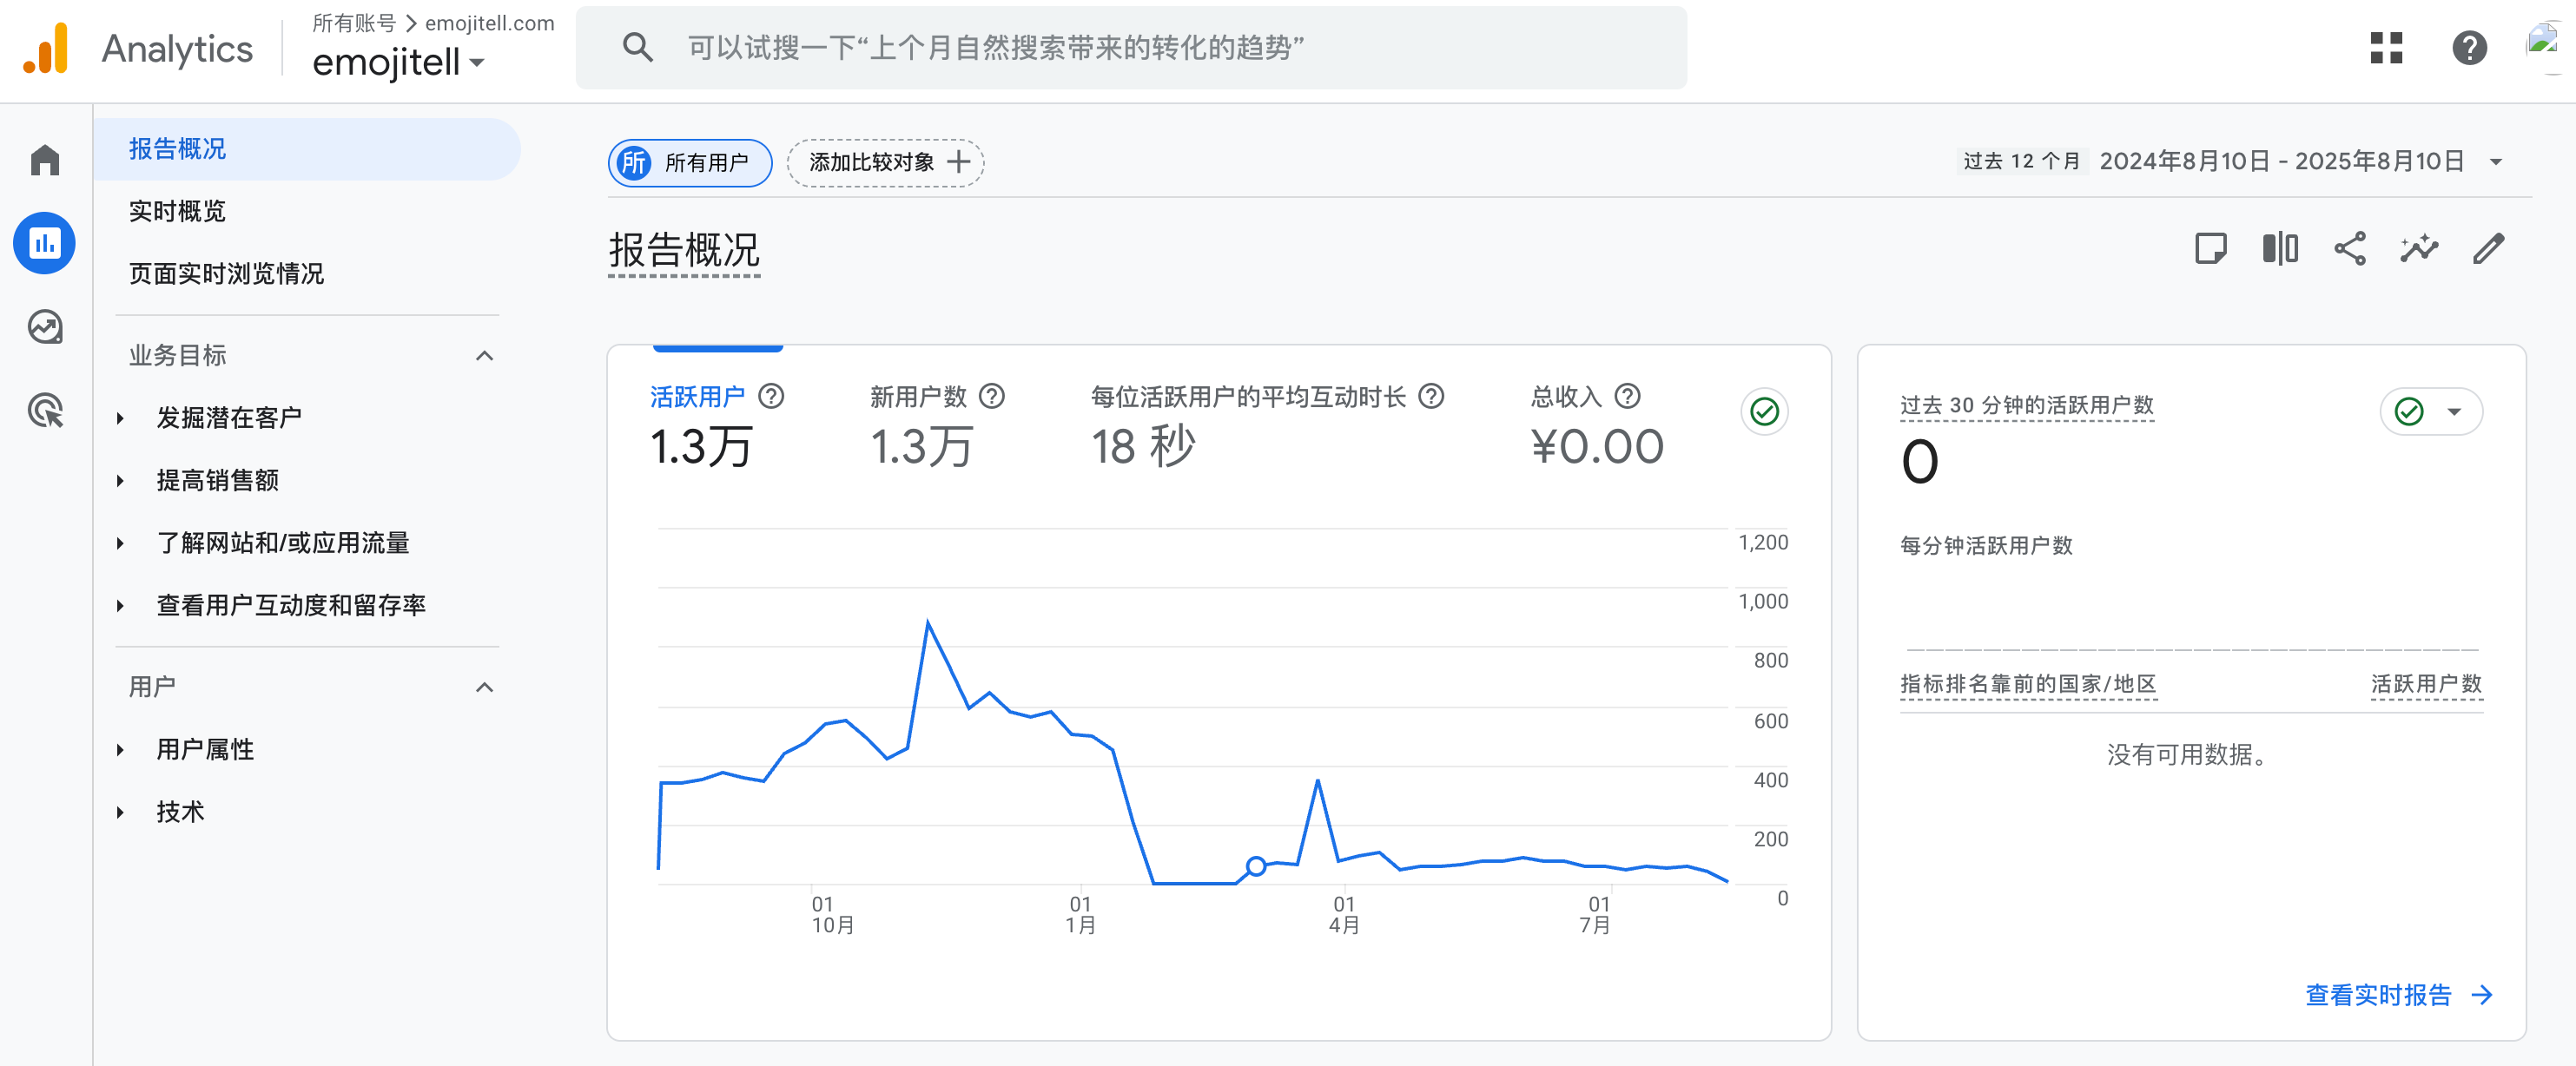This screenshot has width=2576, height=1066.
Task: Open 实时概览 in the sidebar
Action: (177, 211)
